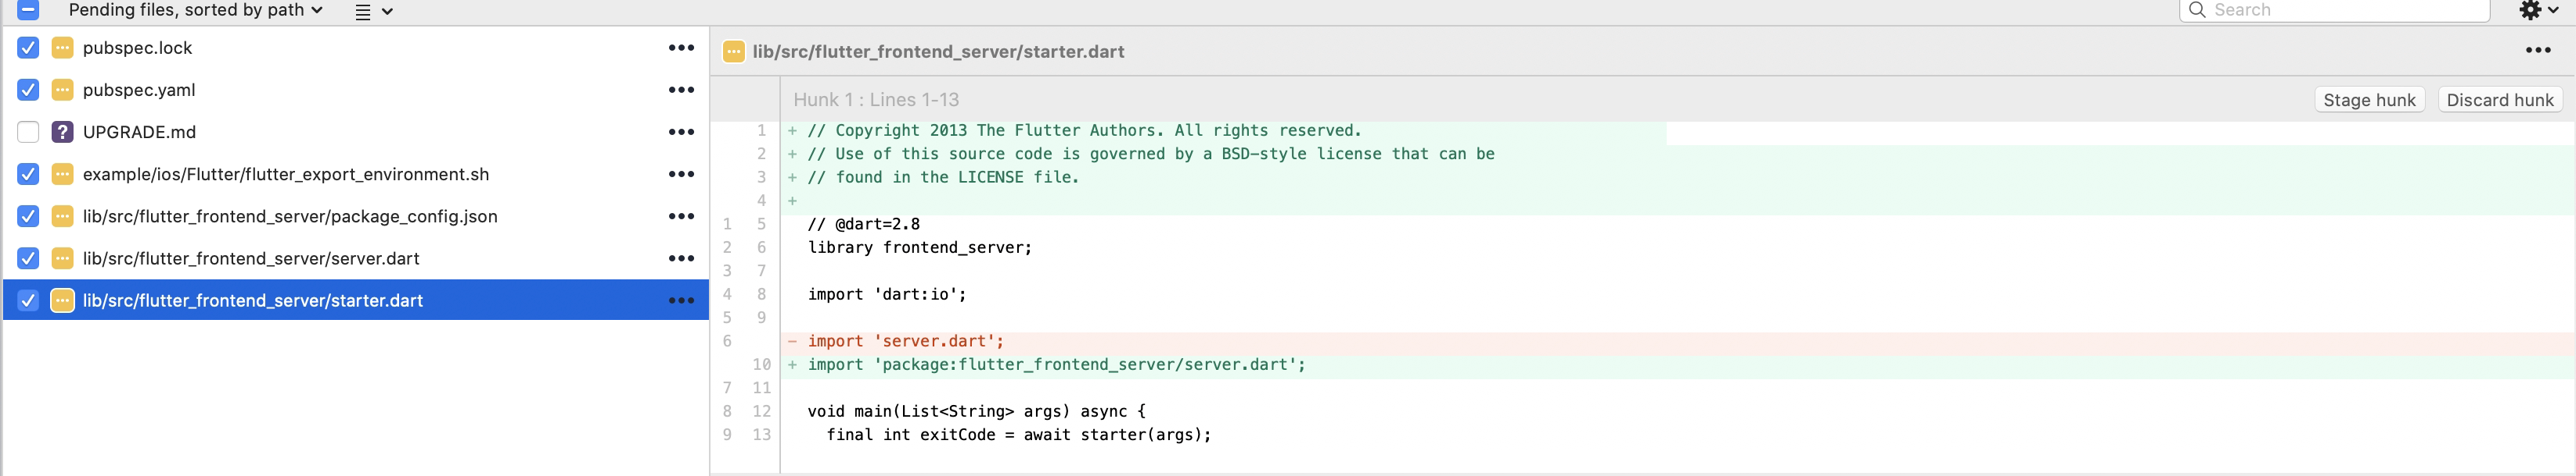Open the three-dot menu for pubspec.yaml
Screen dimensions: 2576x476
(681, 90)
